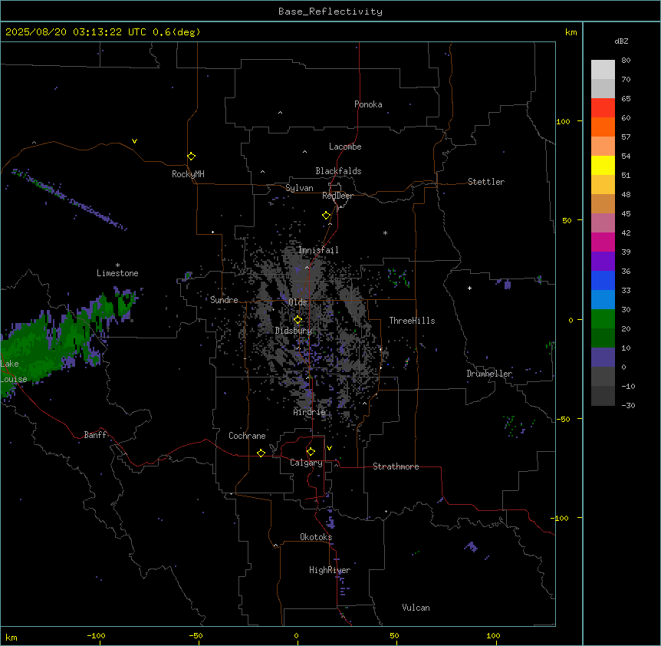This screenshot has height=646, width=661.
Task: Select the yellow 51-54 dBZ legend swatch
Action: point(603,165)
